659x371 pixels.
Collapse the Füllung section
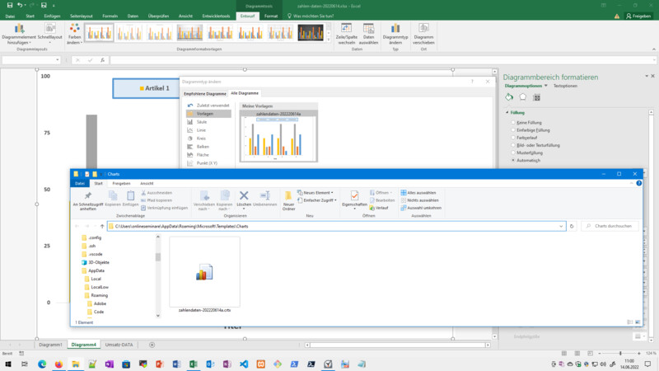[x=507, y=113]
